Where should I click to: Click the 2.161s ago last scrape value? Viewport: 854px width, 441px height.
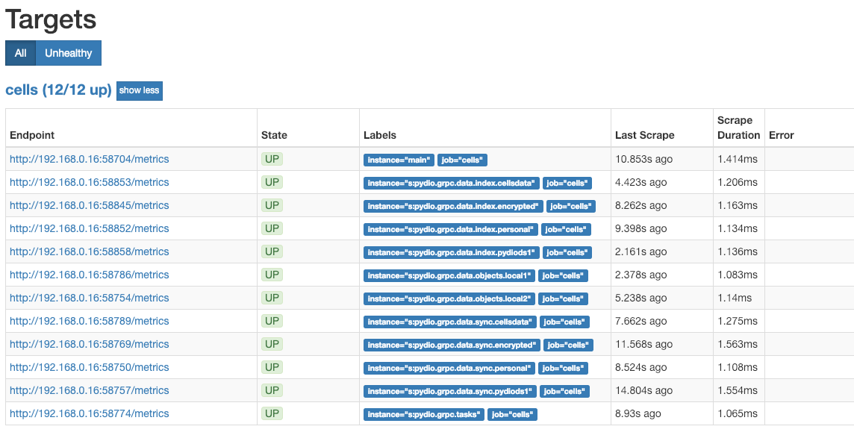pos(641,251)
